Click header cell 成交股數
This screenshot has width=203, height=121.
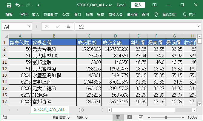click(x=89, y=43)
